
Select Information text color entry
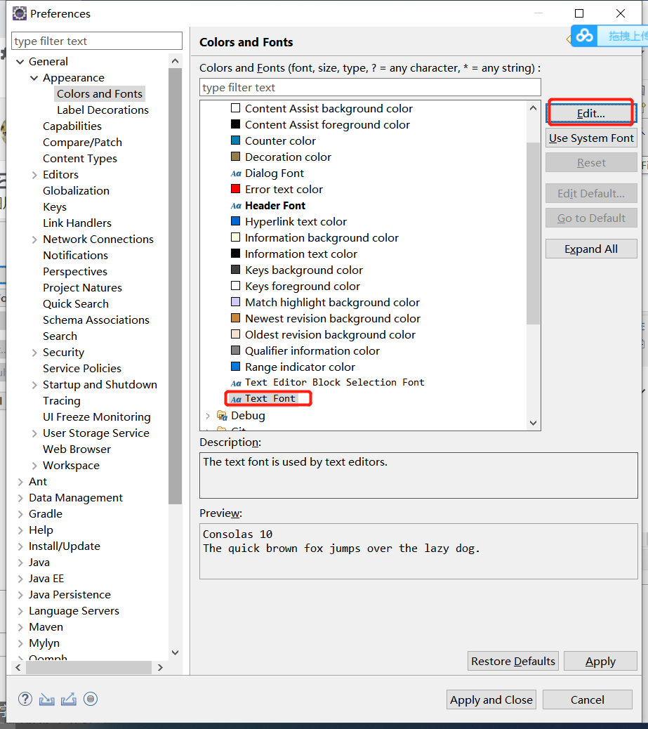(x=301, y=254)
